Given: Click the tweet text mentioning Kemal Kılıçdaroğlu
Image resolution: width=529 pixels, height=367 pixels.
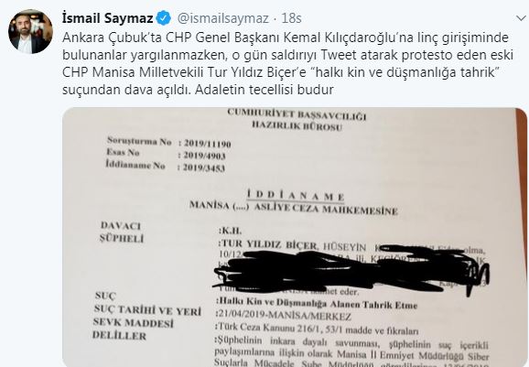Looking at the screenshot, I should pos(286,38).
